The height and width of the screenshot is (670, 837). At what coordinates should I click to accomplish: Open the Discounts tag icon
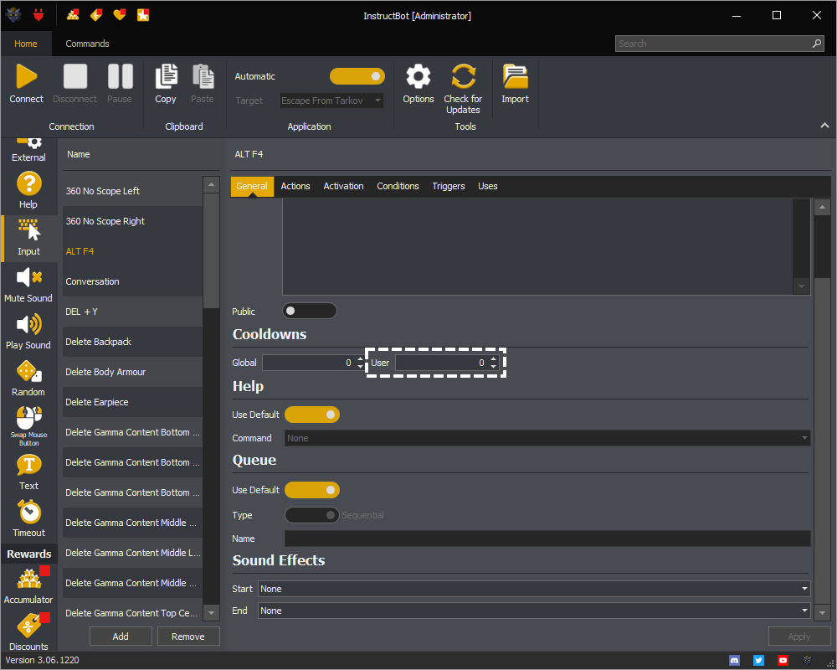28,626
